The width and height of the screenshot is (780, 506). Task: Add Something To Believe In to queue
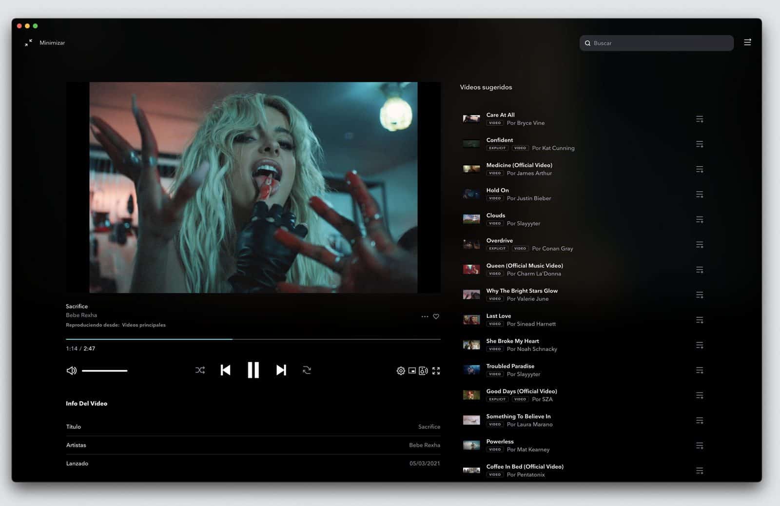(x=700, y=420)
